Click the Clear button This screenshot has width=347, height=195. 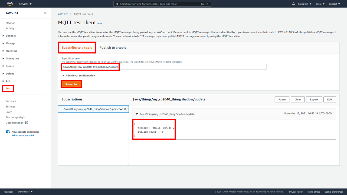[298, 99]
